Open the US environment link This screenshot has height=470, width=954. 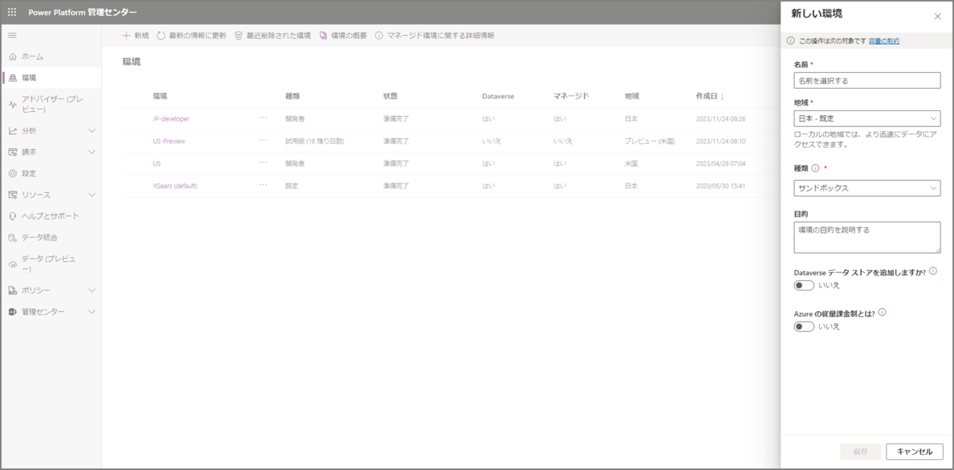click(157, 163)
